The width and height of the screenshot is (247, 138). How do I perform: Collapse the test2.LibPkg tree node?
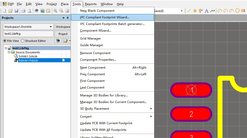click(6, 48)
